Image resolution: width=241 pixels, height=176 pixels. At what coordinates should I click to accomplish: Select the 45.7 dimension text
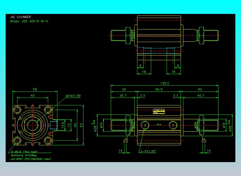tap(201, 95)
